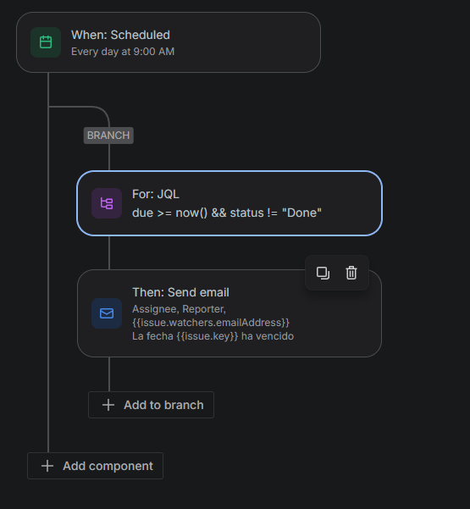Viewport: 470px width, 509px height.
Task: Click the blue envelope Send email icon
Action: (x=107, y=313)
